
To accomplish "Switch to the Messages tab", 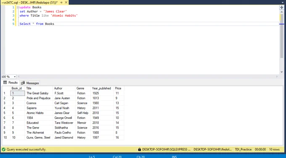I will click(30, 83).
